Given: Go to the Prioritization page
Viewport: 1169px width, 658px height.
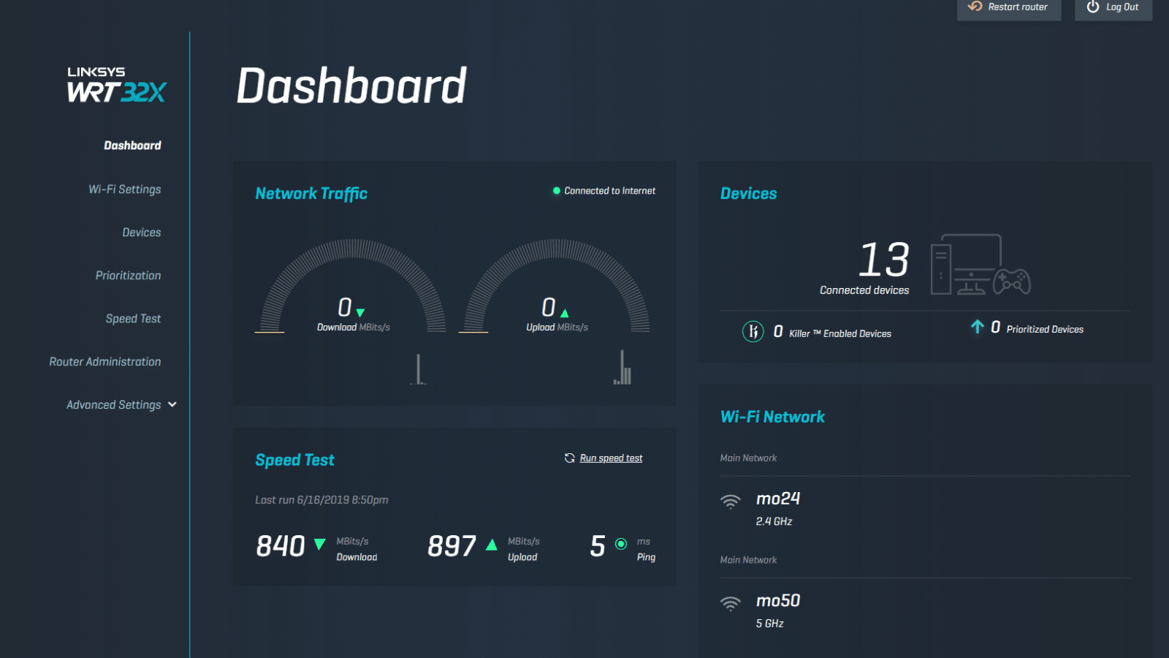Looking at the screenshot, I should tap(128, 276).
